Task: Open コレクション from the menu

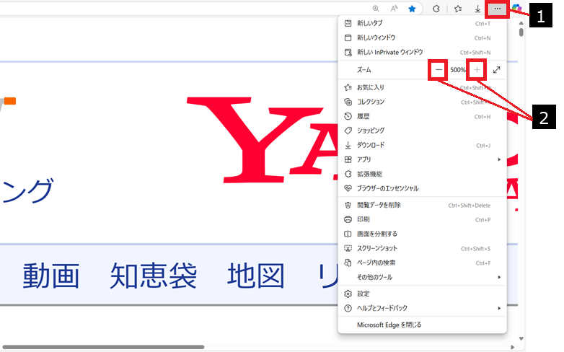Action: (422, 102)
